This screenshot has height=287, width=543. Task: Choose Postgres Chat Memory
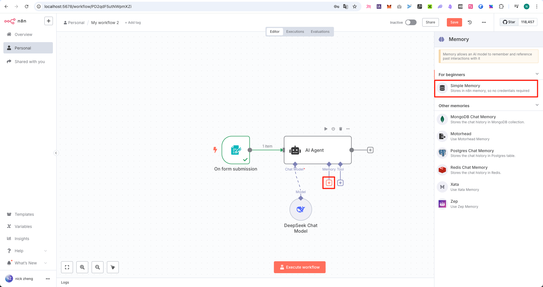coord(488,153)
